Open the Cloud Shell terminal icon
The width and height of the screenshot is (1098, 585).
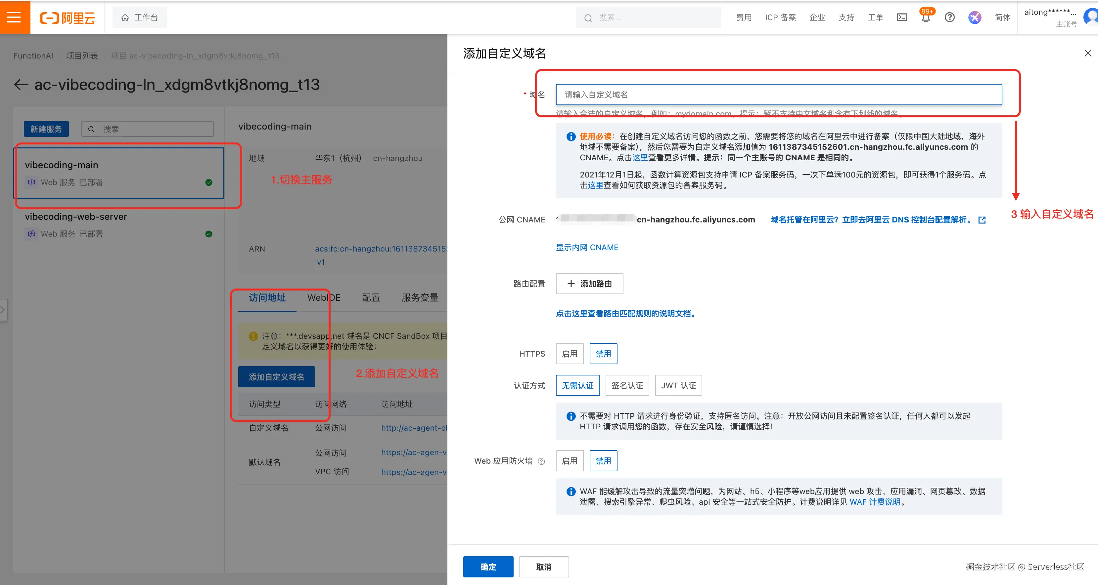tap(902, 18)
